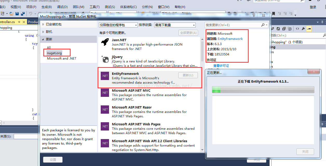Click the view code icon in Solution Explorer
This screenshot has height=166, width=326.
tap(297, 29)
